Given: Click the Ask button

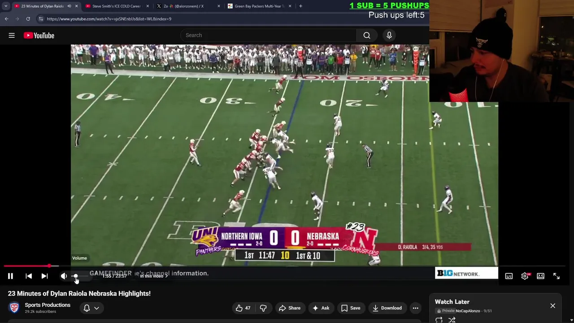Looking at the screenshot, I should coord(321,308).
